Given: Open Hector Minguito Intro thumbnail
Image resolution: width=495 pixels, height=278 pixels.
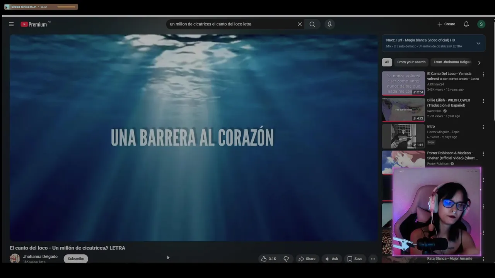Looking at the screenshot, I should pyautogui.click(x=403, y=136).
